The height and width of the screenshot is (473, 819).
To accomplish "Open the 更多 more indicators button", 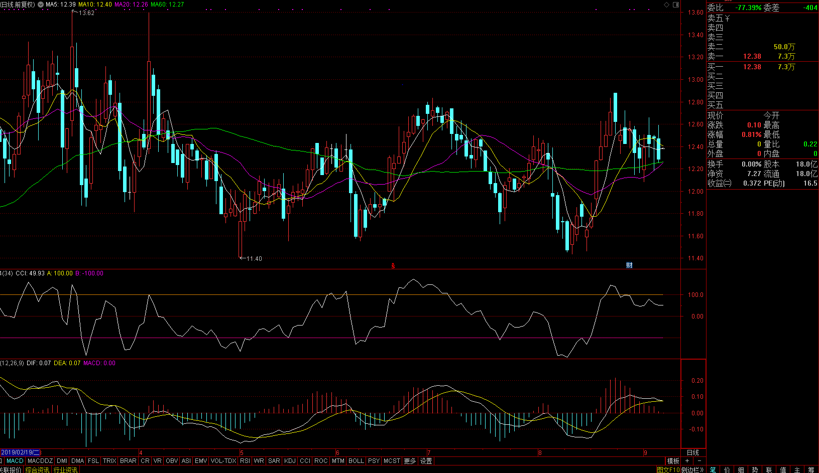I will [410, 461].
